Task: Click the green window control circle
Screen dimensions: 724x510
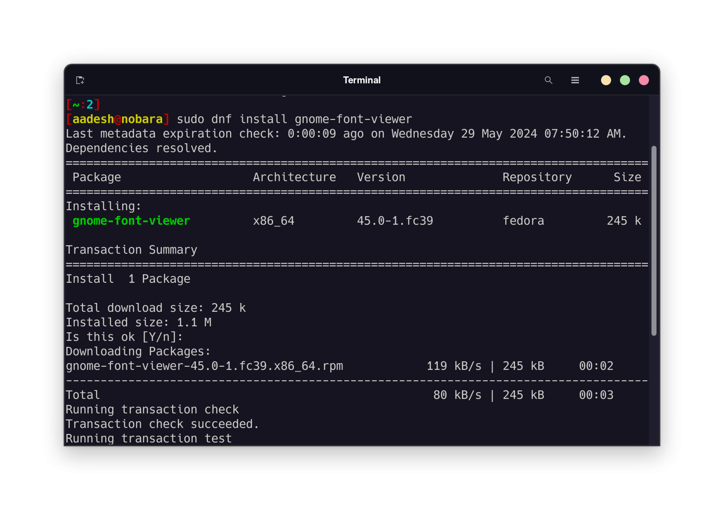Action: pos(625,80)
